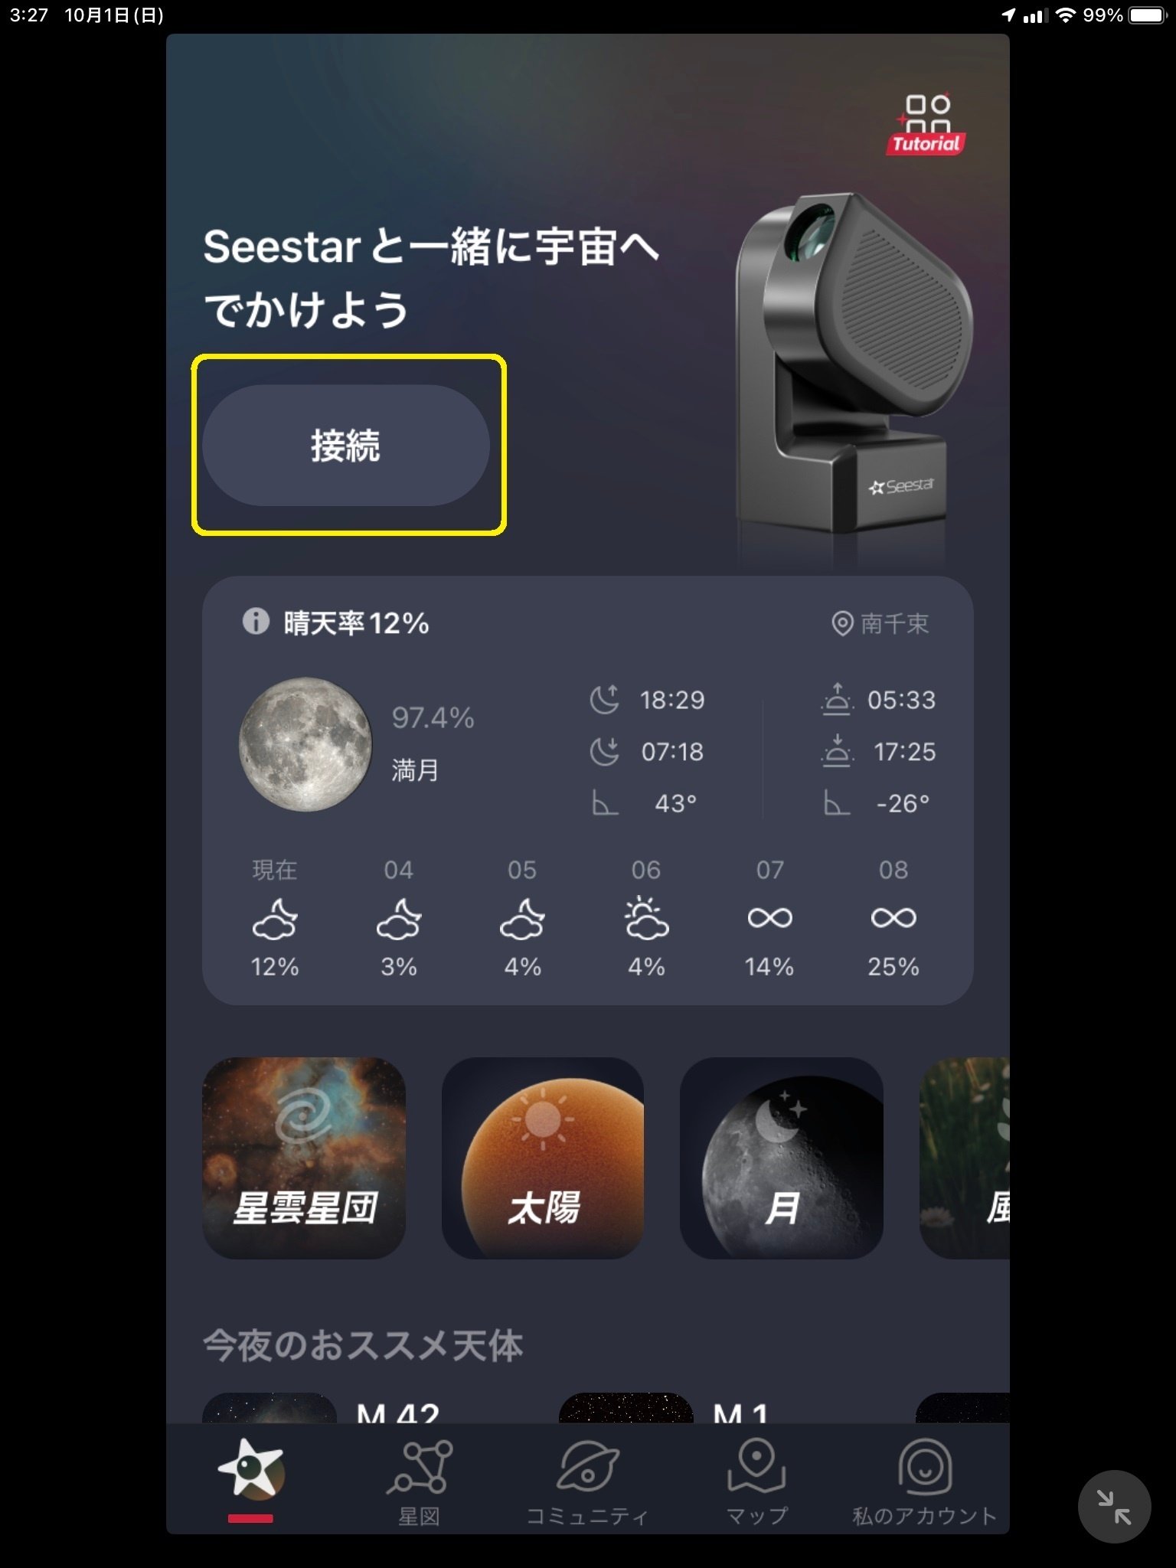
Task: Select the 太陽 sun mode card
Action: tap(543, 1158)
